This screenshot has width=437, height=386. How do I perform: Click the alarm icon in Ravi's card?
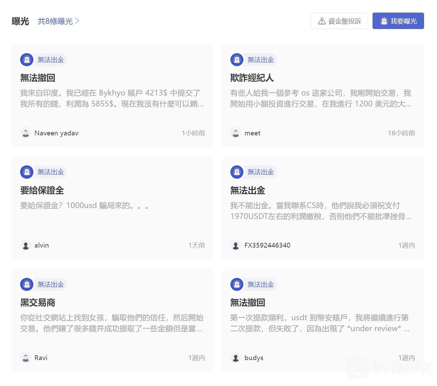pyautogui.click(x=27, y=284)
